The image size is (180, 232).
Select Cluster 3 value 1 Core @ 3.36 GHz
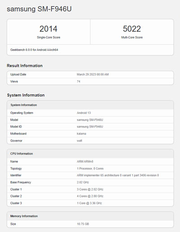click(x=90, y=203)
